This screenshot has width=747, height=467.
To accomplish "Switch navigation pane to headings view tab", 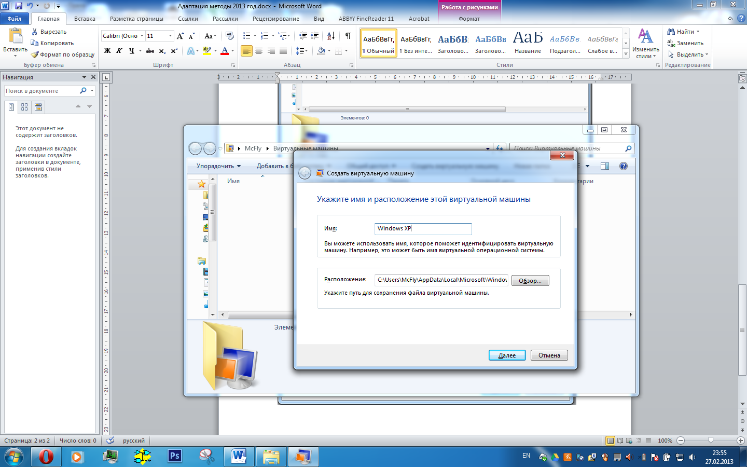I will click(x=11, y=107).
